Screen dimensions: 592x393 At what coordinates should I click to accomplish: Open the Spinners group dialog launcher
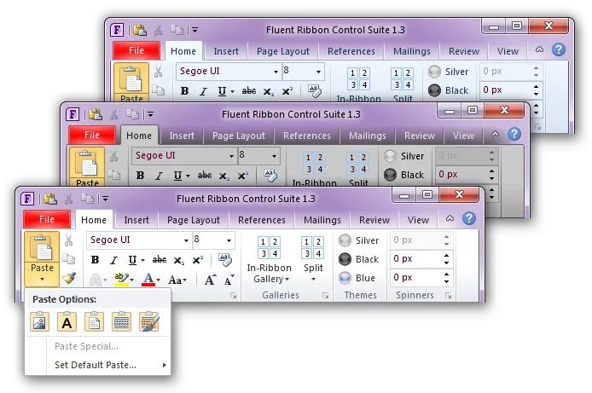pyautogui.click(x=448, y=296)
